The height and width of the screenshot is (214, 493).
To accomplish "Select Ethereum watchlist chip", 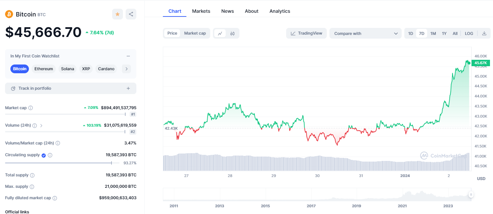I will (x=44, y=69).
